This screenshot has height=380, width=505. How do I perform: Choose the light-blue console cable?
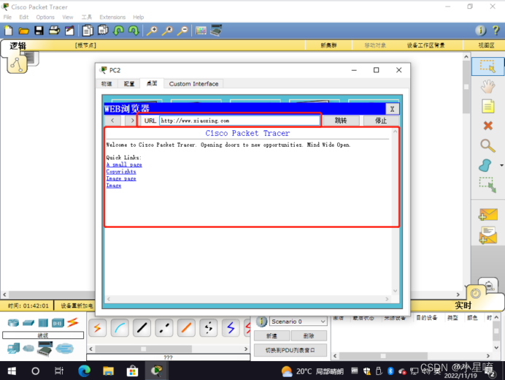120,328
